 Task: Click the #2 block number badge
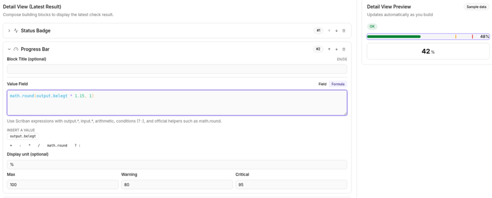point(318,49)
